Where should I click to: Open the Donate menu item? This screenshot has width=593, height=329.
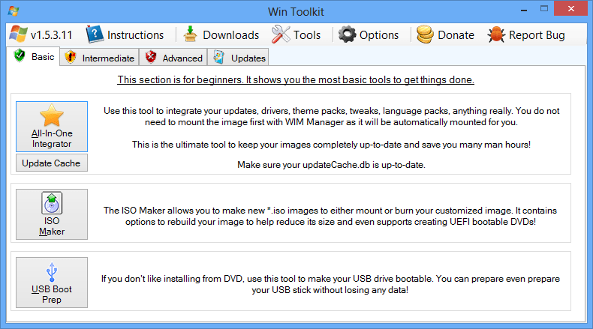tap(446, 34)
